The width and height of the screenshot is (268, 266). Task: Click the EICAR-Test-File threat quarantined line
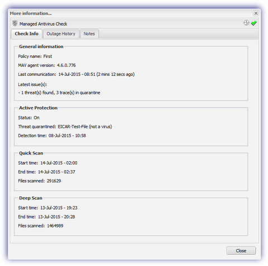click(x=65, y=127)
